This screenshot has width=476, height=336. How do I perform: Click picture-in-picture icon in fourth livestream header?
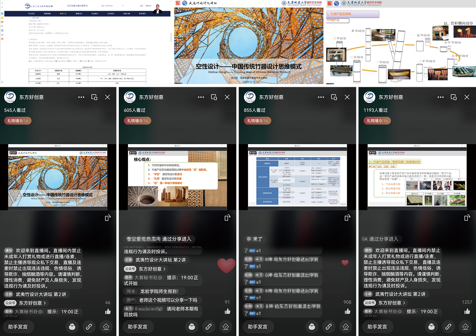(x=453, y=97)
